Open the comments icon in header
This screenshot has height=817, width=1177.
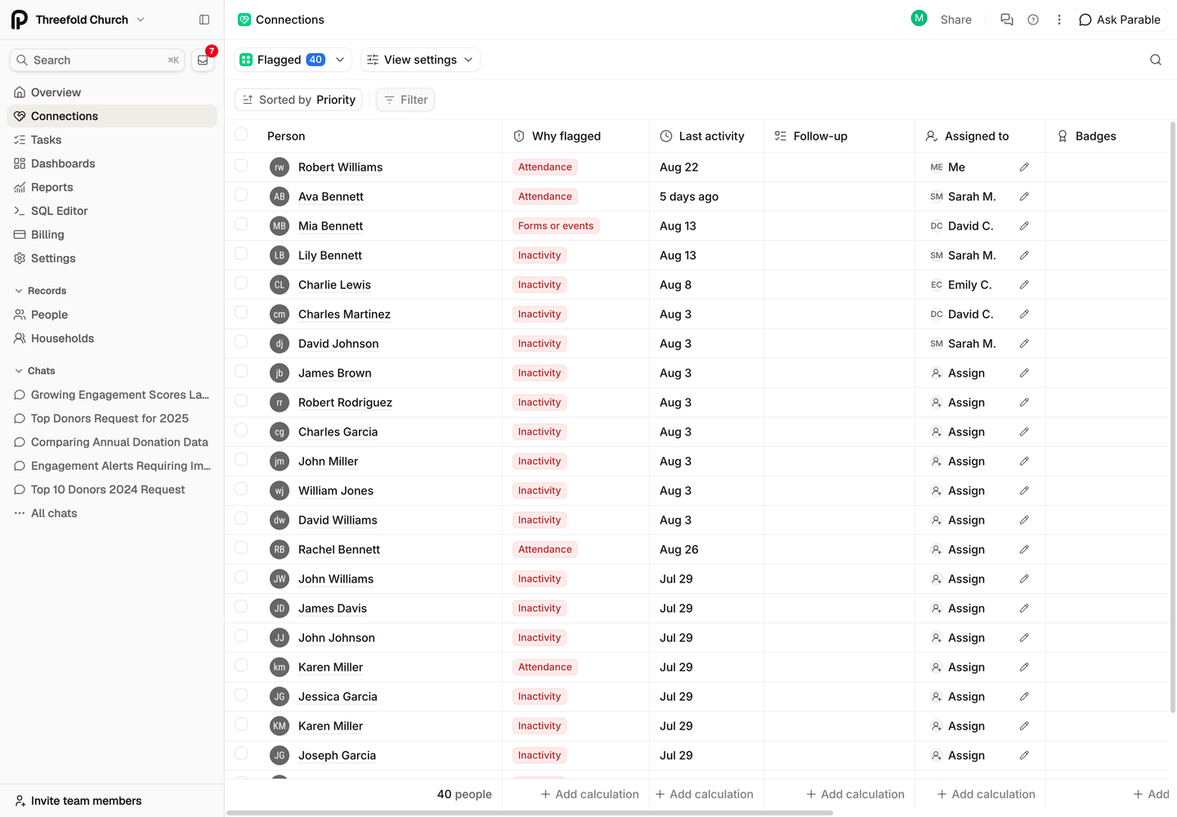tap(1007, 20)
